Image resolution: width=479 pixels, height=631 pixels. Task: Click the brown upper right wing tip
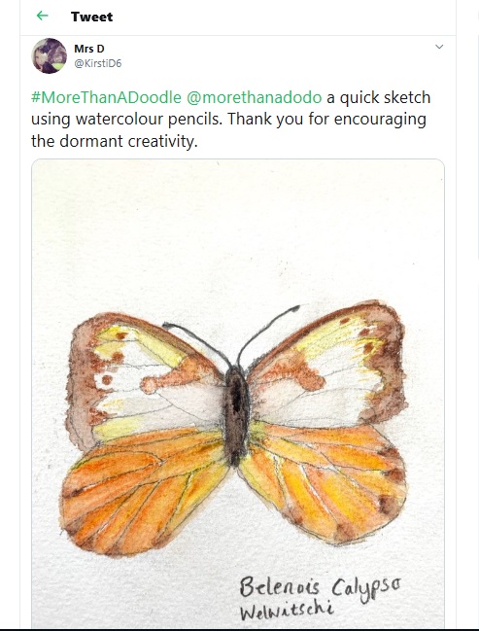point(388,363)
